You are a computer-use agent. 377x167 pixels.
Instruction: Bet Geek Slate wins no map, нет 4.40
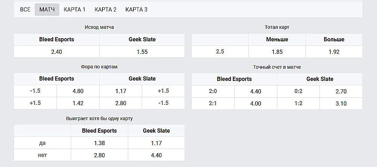click(x=156, y=155)
